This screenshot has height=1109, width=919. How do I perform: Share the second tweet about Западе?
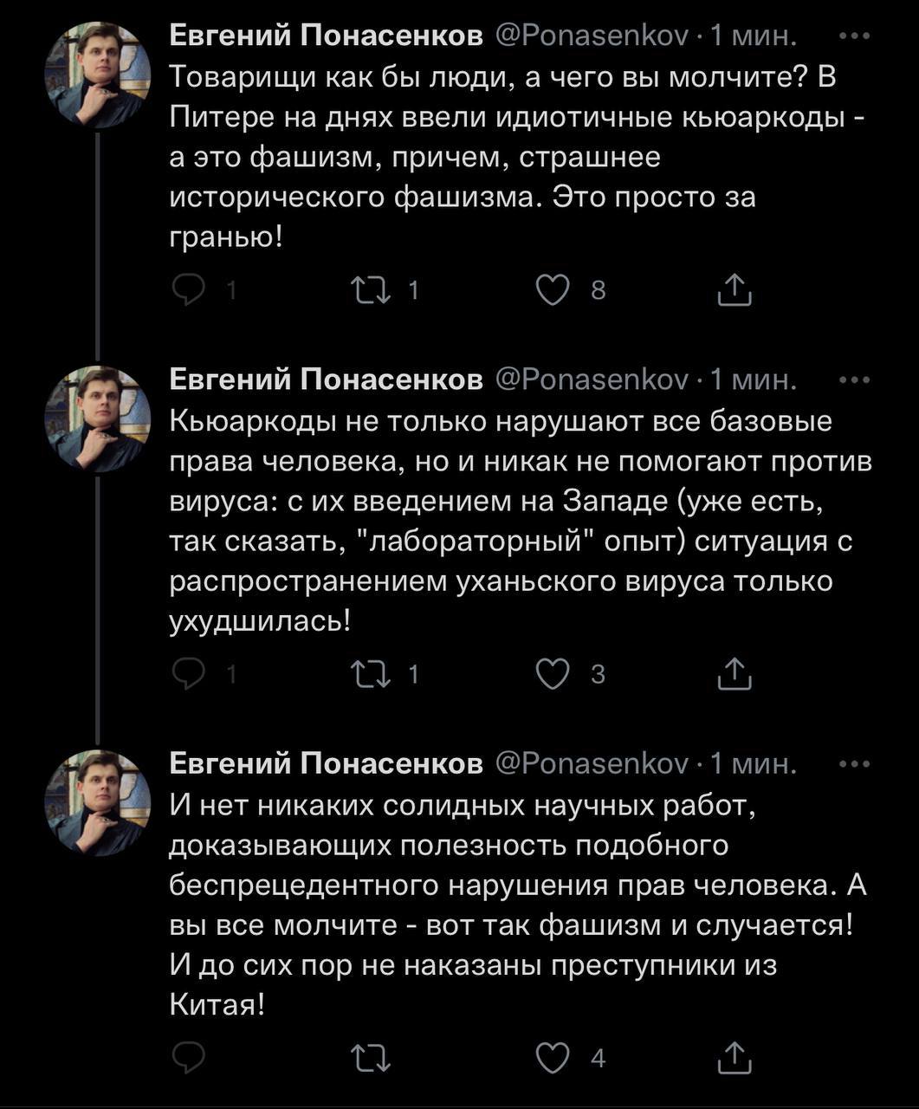pos(734,673)
